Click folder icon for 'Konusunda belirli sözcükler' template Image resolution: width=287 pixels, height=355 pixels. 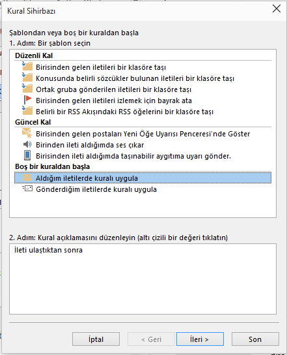pyautogui.click(x=27, y=78)
